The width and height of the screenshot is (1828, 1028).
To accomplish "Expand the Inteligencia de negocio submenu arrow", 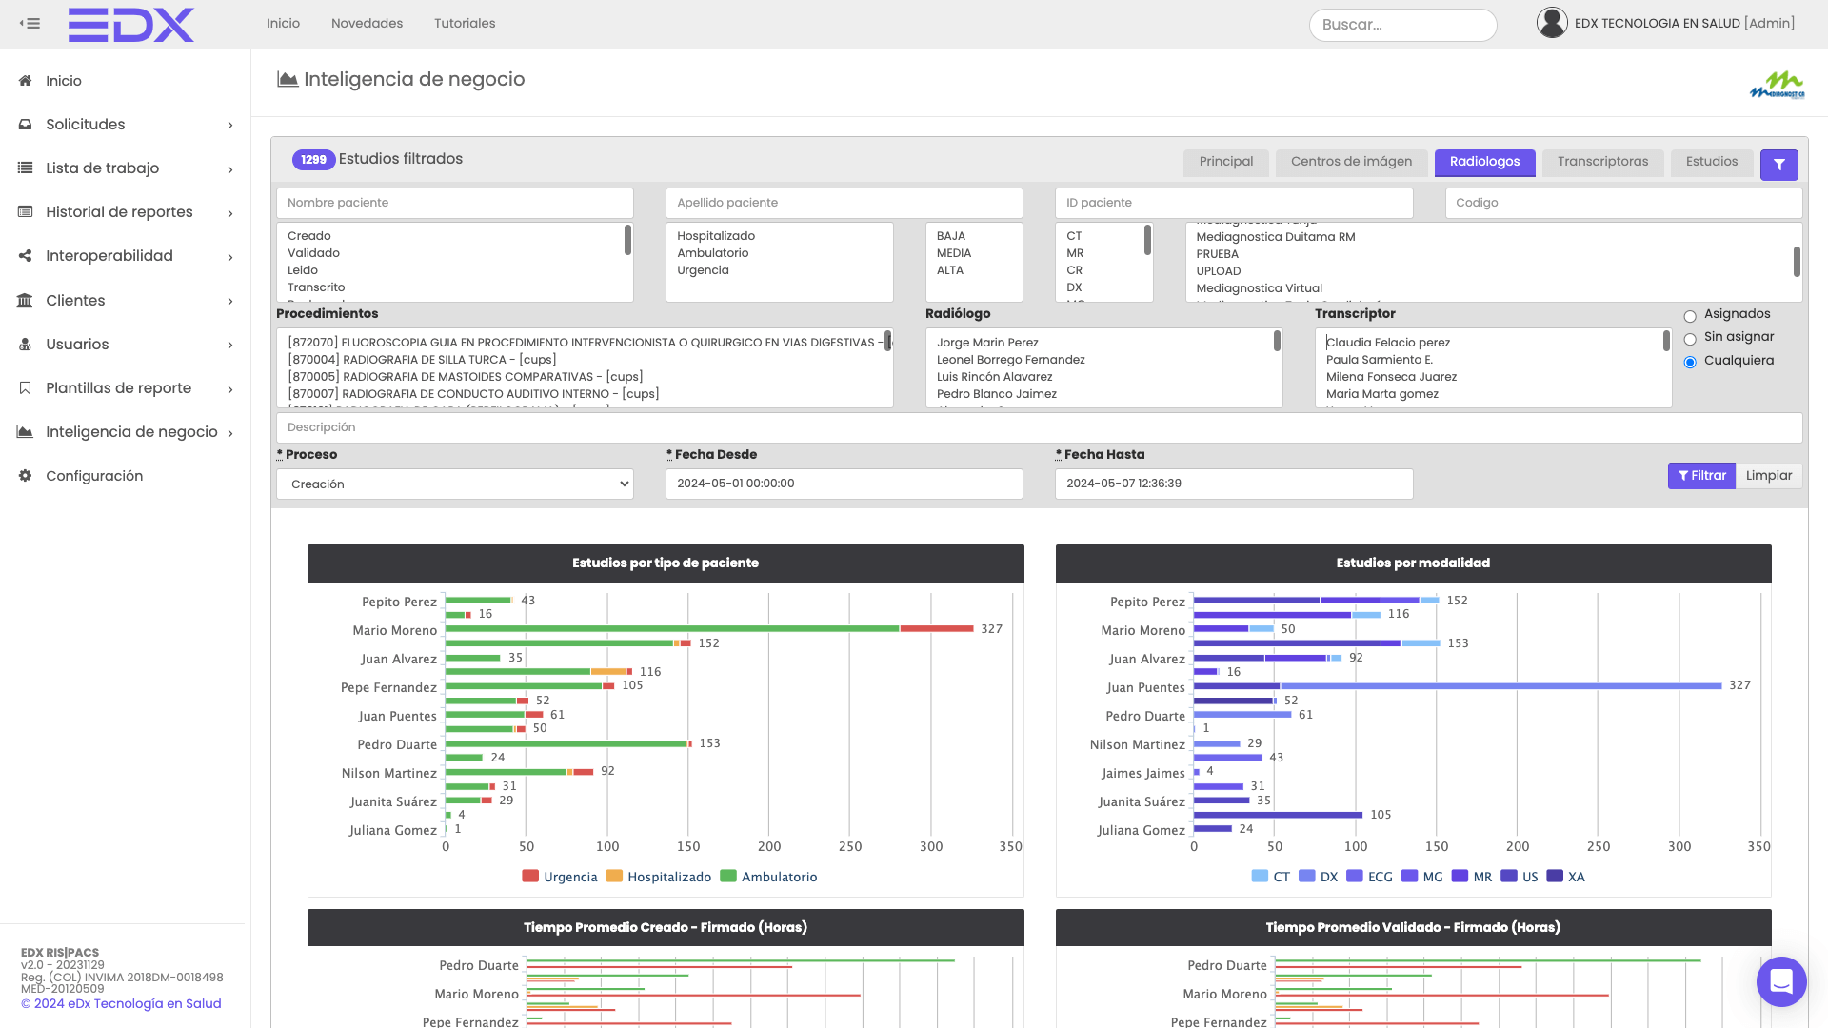I will coord(230,433).
